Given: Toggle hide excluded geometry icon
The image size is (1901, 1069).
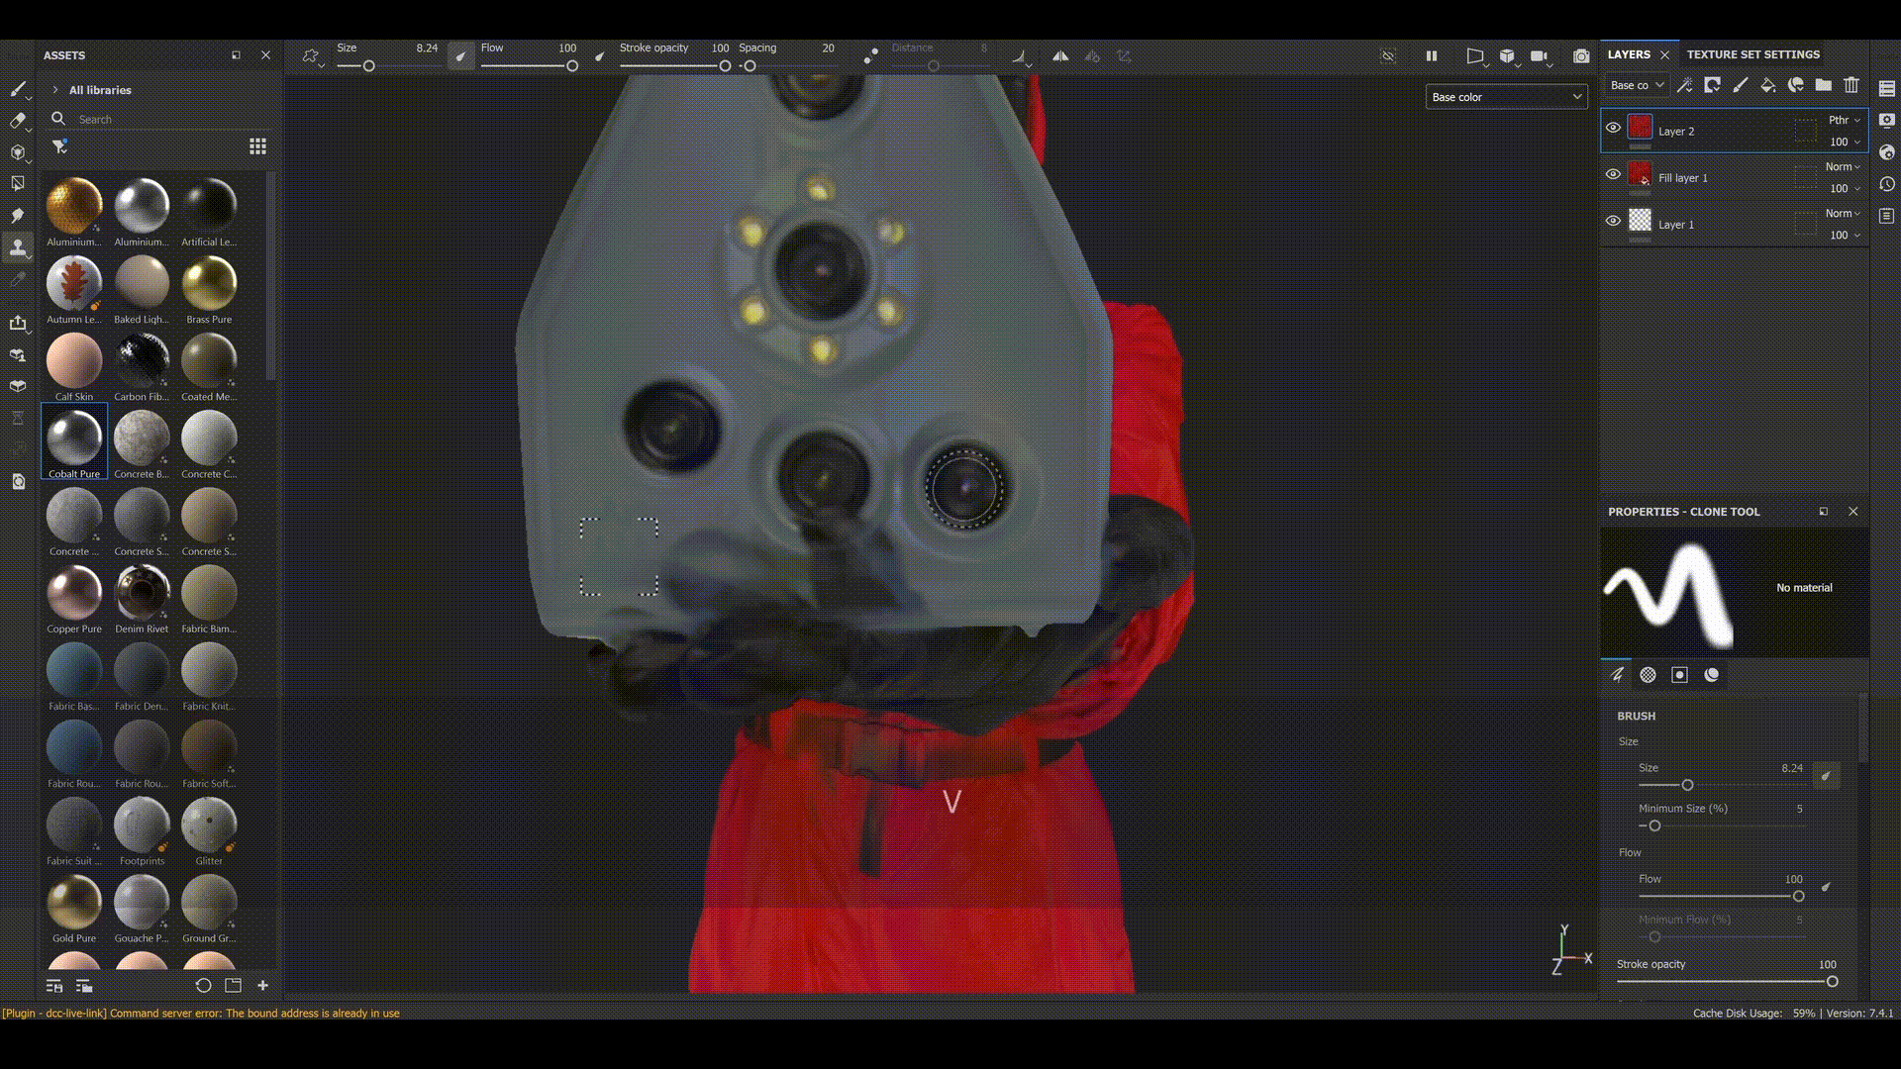Looking at the screenshot, I should pyautogui.click(x=1388, y=56).
